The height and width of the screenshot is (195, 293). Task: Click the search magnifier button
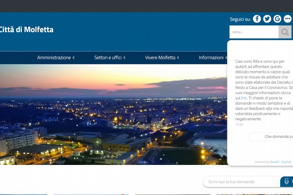(x=285, y=32)
